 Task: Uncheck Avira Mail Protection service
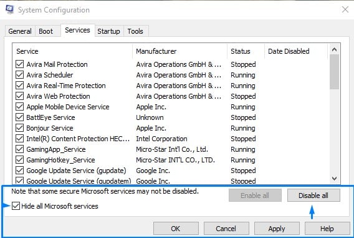click(x=20, y=64)
